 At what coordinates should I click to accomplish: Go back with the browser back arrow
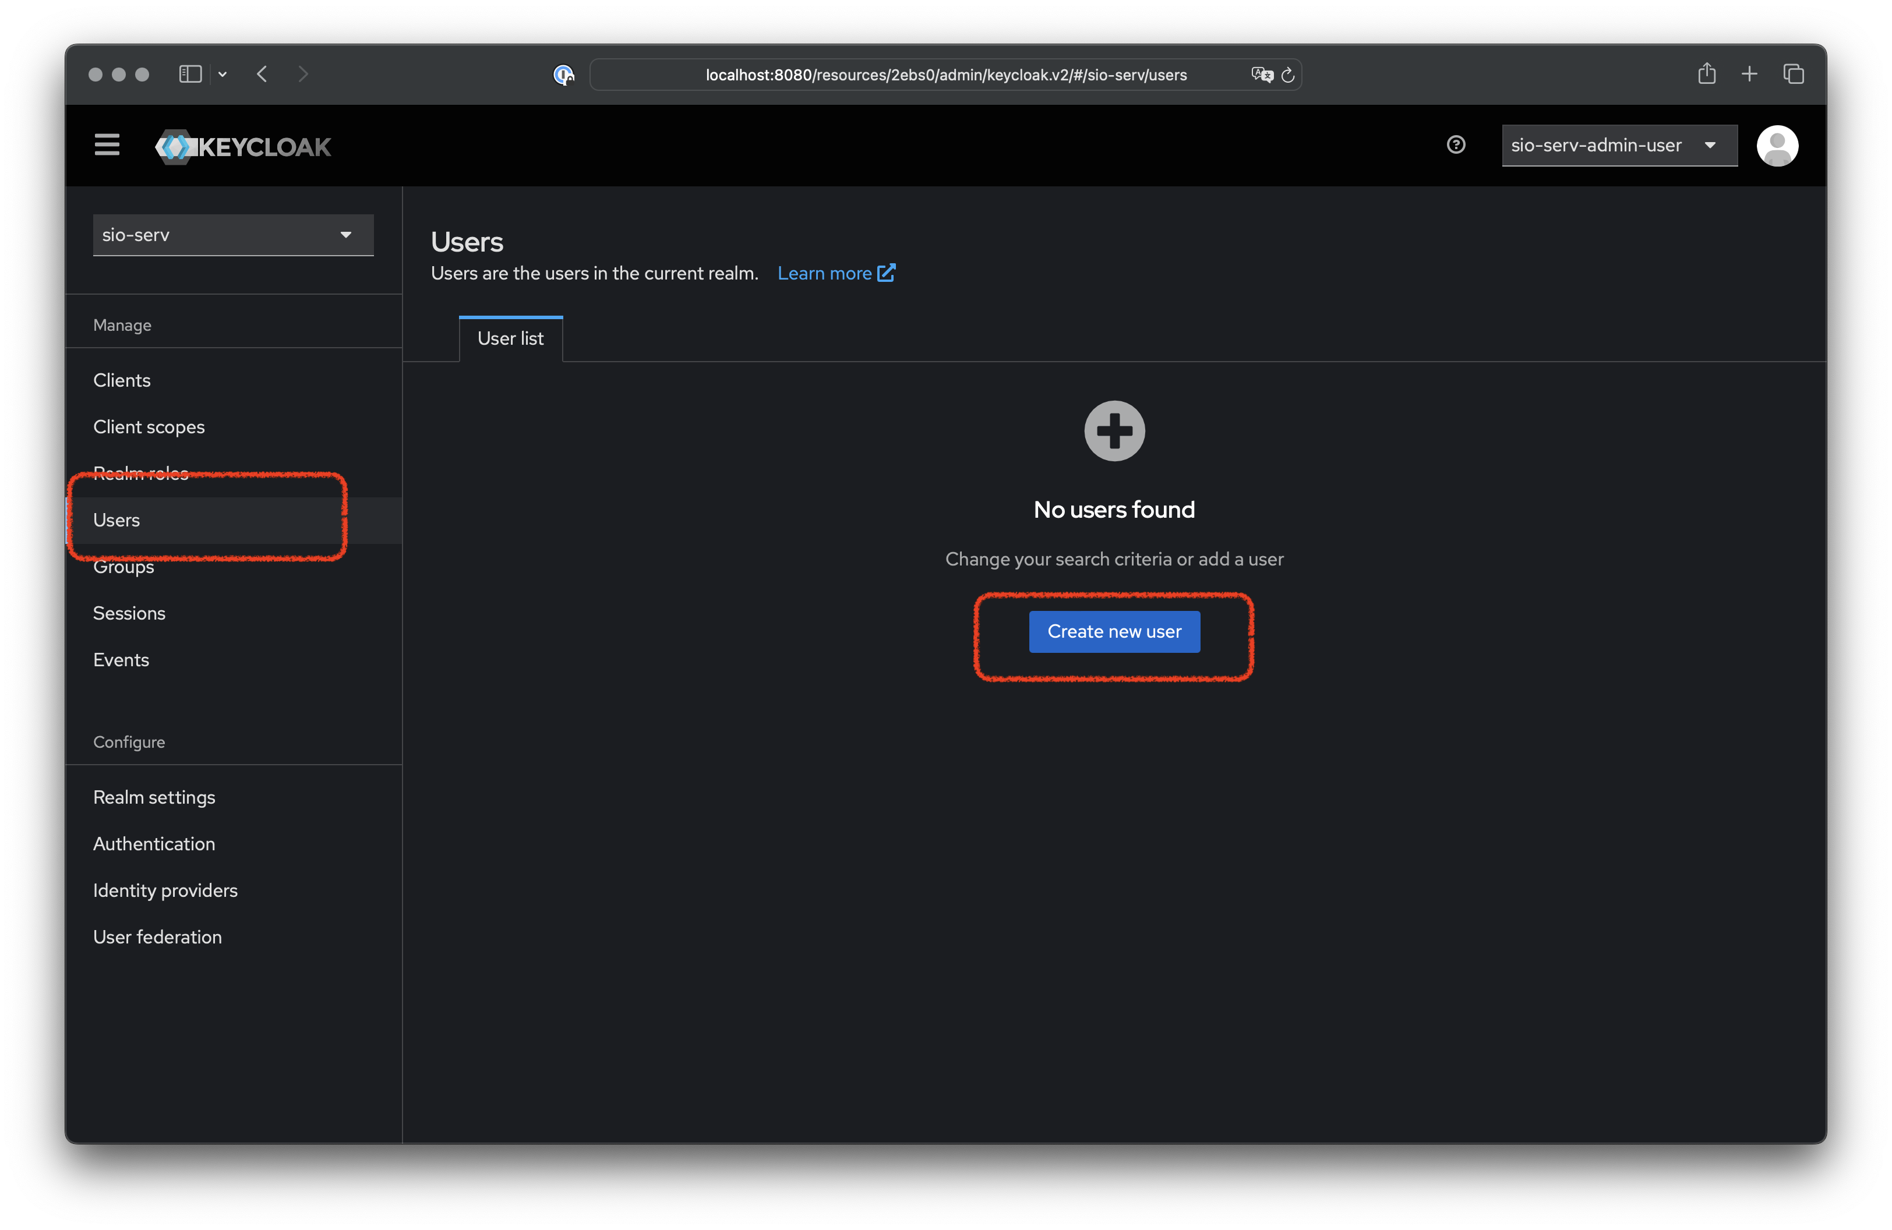click(x=262, y=74)
